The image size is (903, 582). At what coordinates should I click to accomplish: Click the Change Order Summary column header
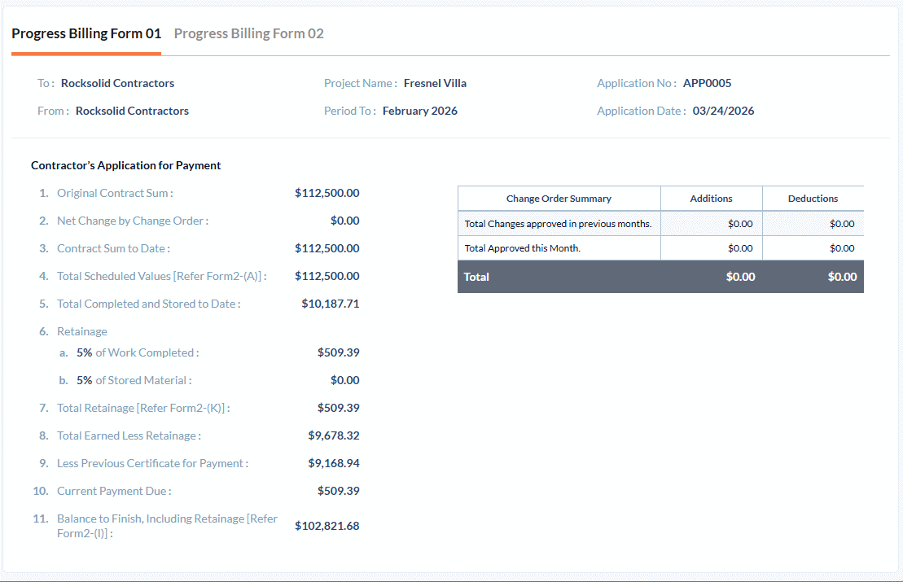point(559,198)
